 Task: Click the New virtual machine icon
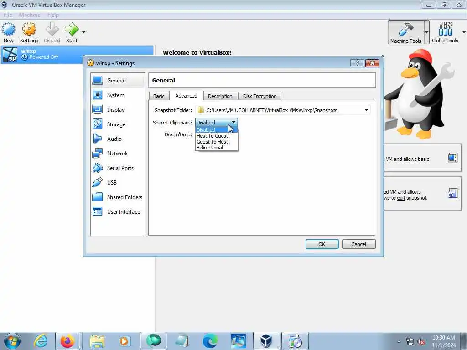(8, 32)
